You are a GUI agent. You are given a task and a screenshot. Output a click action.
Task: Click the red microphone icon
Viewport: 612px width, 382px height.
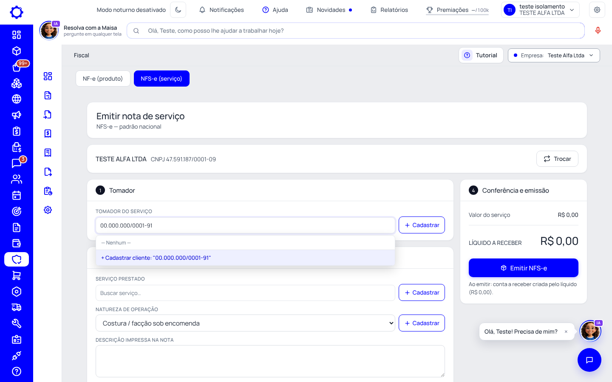click(598, 31)
